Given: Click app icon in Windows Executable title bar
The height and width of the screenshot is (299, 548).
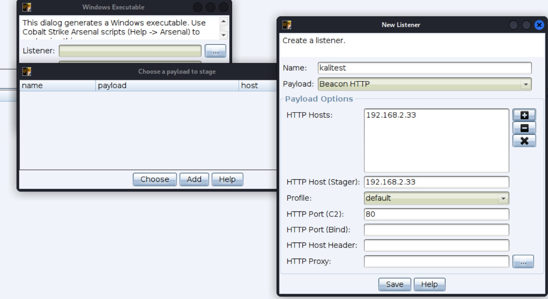Looking at the screenshot, I should coord(27,7).
